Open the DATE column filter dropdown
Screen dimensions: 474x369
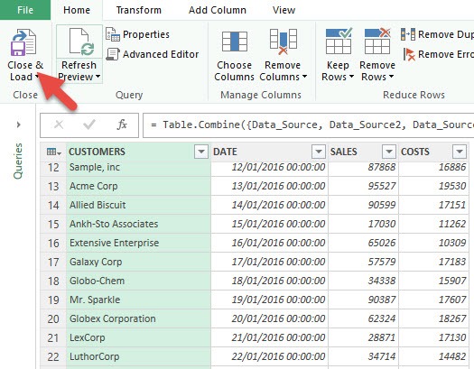point(319,152)
